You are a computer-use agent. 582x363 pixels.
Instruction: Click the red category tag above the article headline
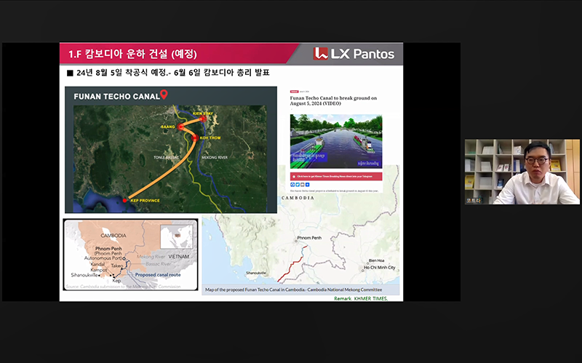(x=294, y=92)
